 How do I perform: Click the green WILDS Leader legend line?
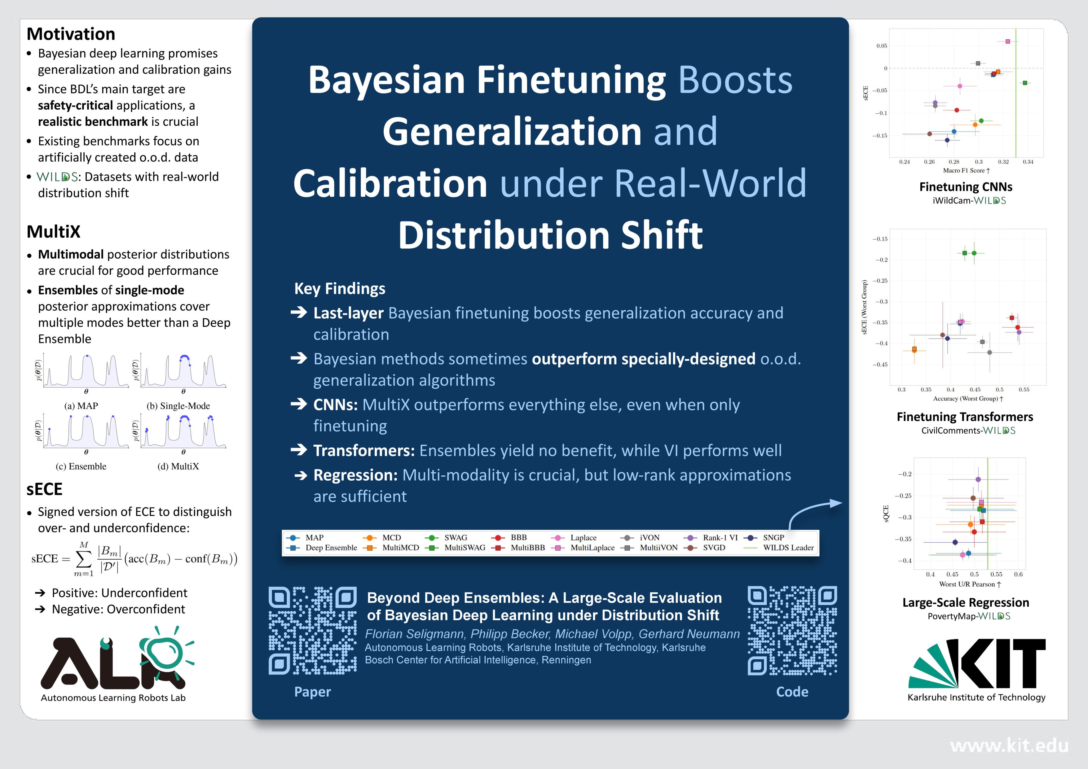click(x=751, y=548)
